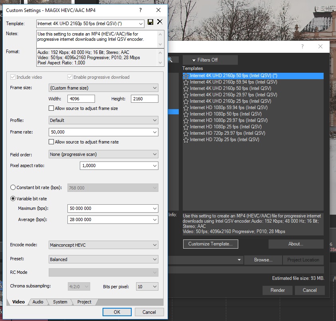336x321 pixels.
Task: Favorite the Internet HD 1080p 50 fps template star
Action: pyautogui.click(x=186, y=114)
